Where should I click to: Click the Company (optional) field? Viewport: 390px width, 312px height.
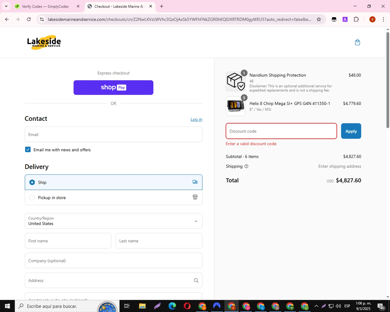tap(114, 261)
